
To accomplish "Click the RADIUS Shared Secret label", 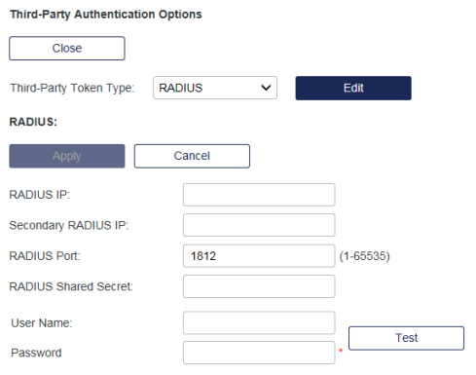I will tap(71, 286).
